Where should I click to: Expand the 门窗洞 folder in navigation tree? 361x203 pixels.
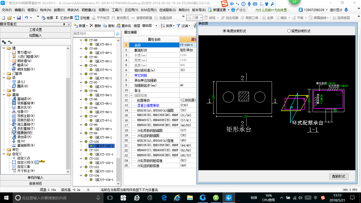(4, 73)
